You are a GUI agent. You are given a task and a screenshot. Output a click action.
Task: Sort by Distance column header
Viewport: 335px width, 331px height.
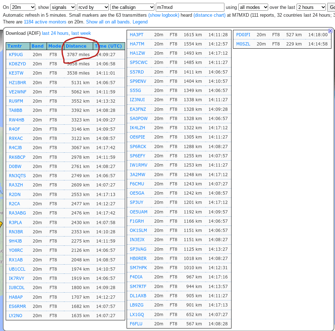76,46
